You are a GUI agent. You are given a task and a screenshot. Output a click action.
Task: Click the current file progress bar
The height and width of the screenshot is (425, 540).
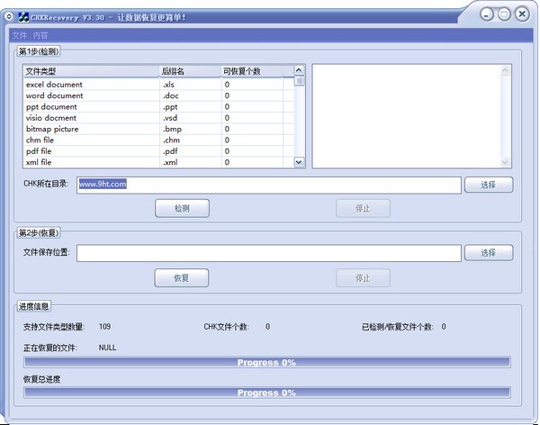point(267,363)
